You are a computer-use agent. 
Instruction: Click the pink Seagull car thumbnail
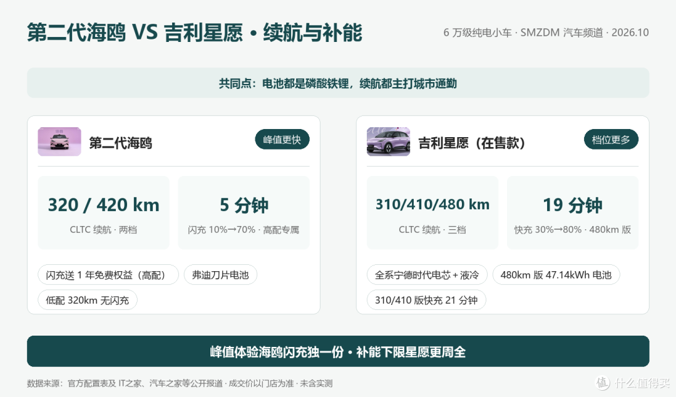coord(59,142)
